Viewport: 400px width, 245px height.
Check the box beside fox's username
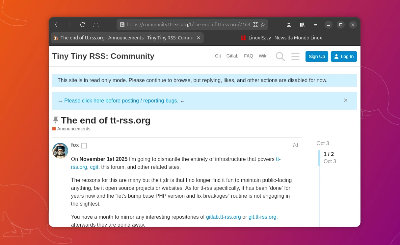coord(84,145)
